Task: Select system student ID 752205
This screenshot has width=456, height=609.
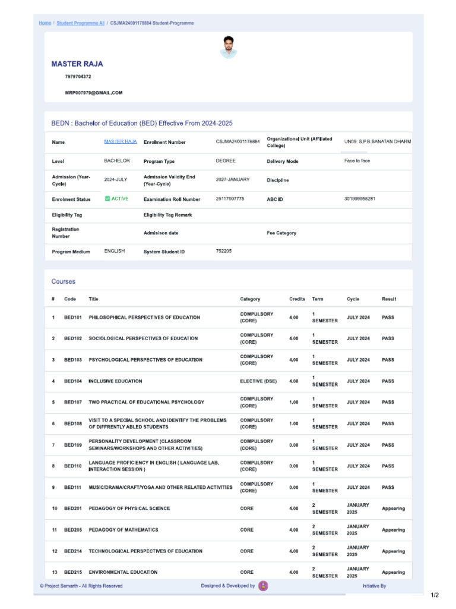Action: tap(224, 251)
